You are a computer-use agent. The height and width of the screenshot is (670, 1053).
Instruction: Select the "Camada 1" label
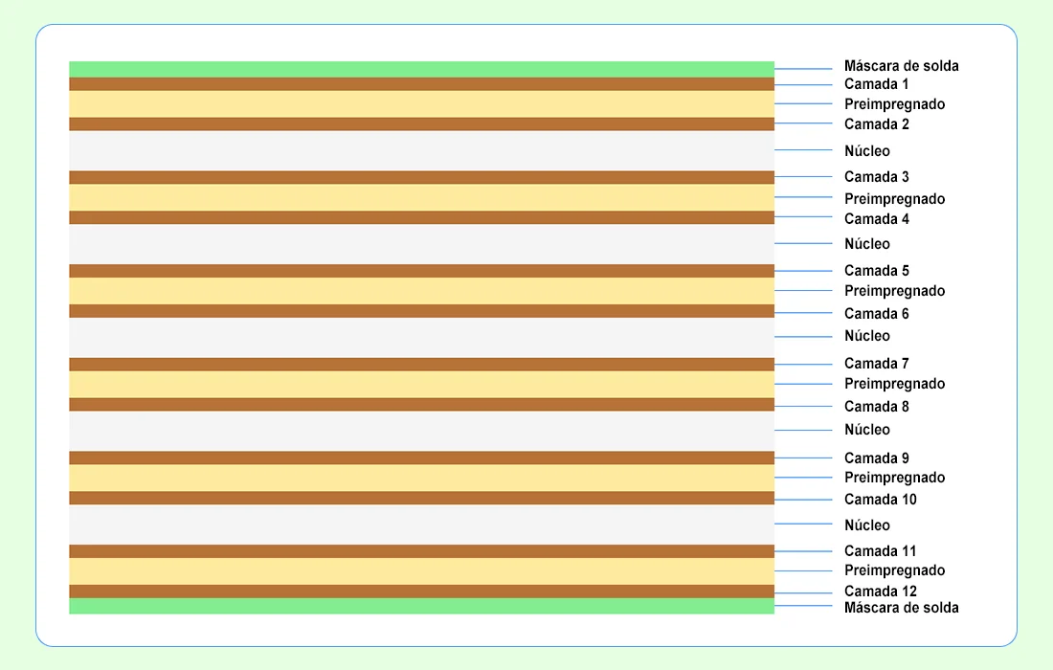click(x=876, y=84)
